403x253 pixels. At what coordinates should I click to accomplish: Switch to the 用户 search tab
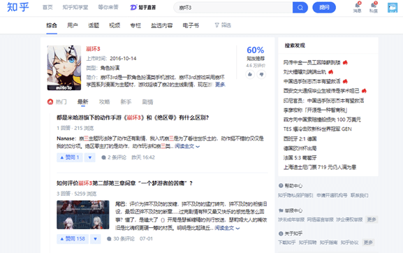tap(73, 25)
